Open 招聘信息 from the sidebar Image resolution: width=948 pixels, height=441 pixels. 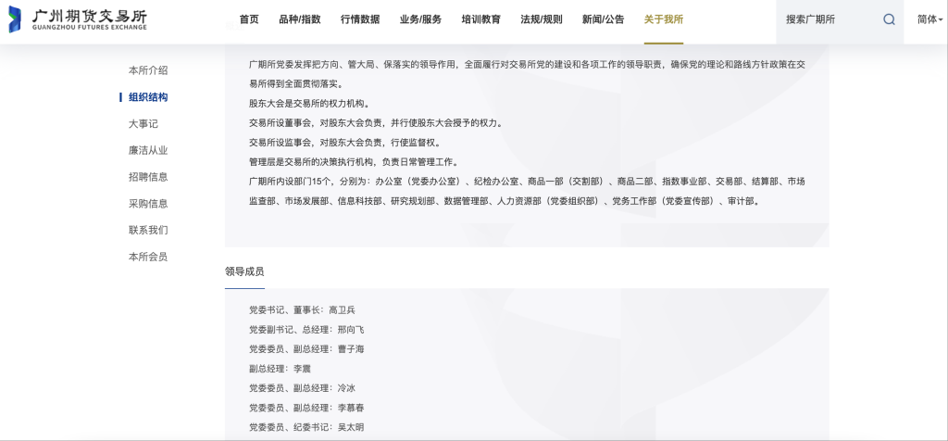[148, 177]
